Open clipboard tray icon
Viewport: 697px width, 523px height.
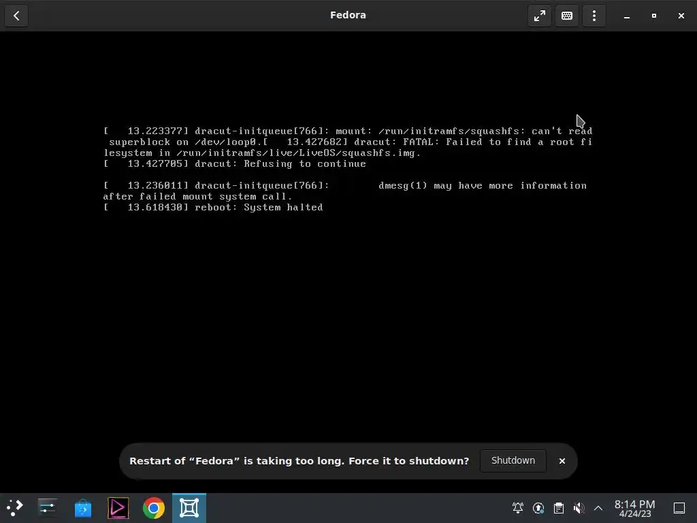(x=559, y=507)
